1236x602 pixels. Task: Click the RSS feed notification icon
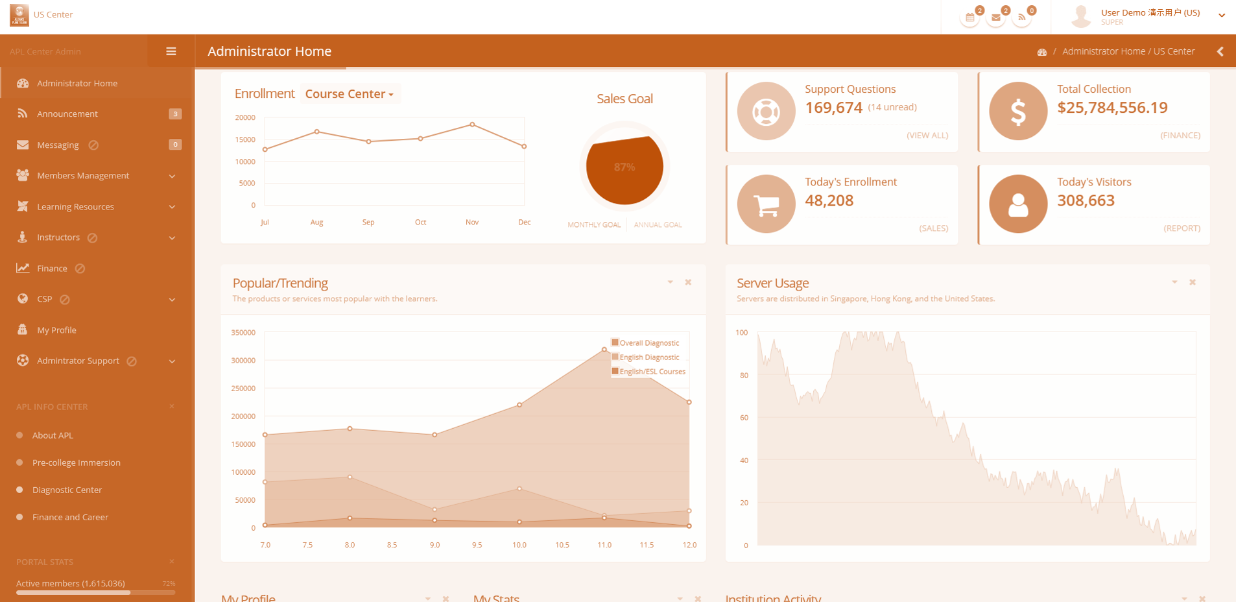click(1021, 18)
